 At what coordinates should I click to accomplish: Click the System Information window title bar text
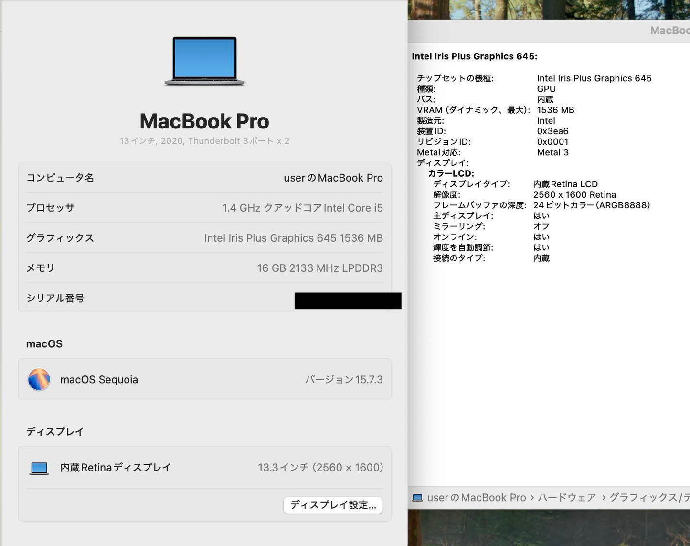670,31
